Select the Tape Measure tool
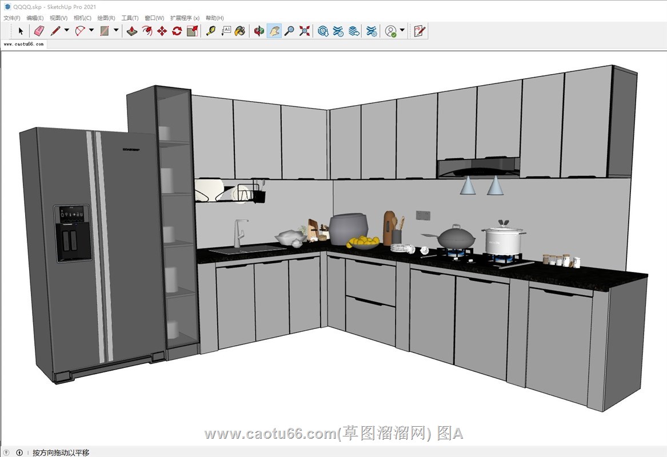Screen dimensions: 667x457 pyautogui.click(x=210, y=31)
